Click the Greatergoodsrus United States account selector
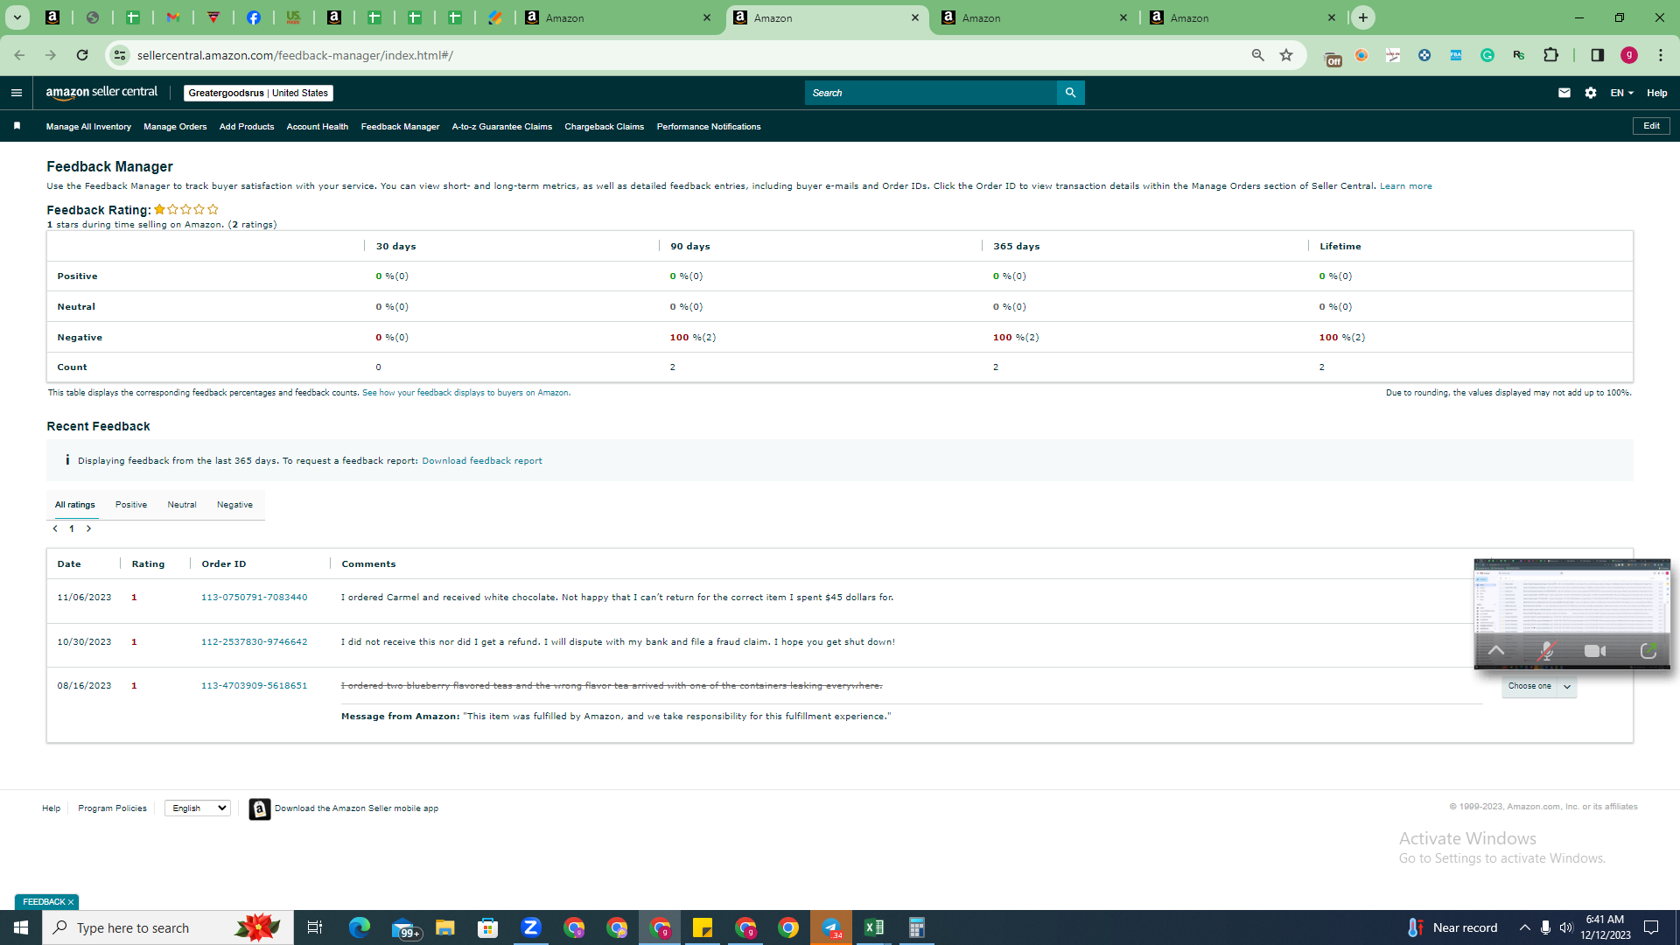Viewport: 1680px width, 945px height. pos(258,93)
